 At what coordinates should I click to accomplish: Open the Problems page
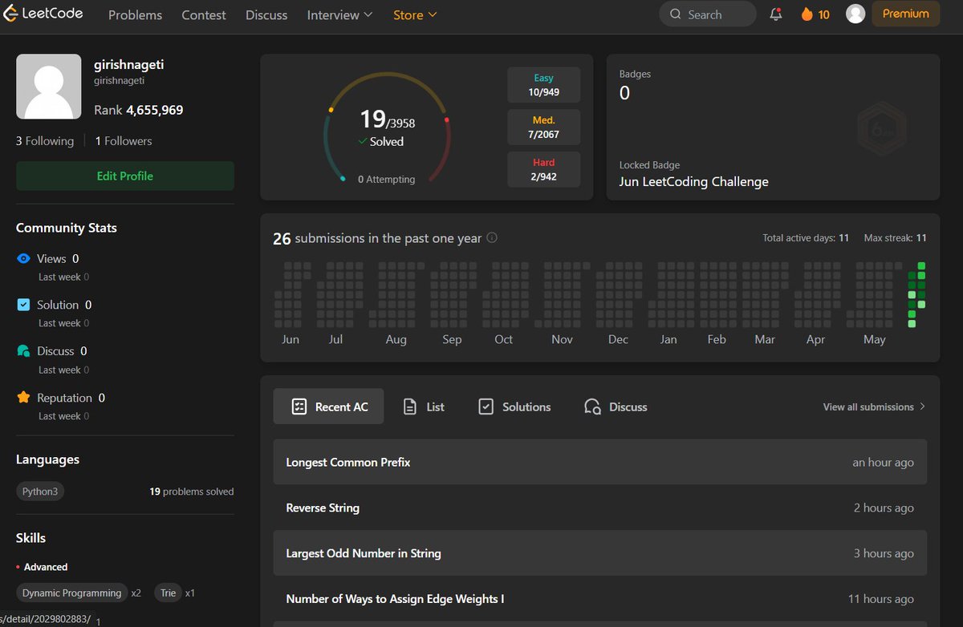tap(135, 14)
